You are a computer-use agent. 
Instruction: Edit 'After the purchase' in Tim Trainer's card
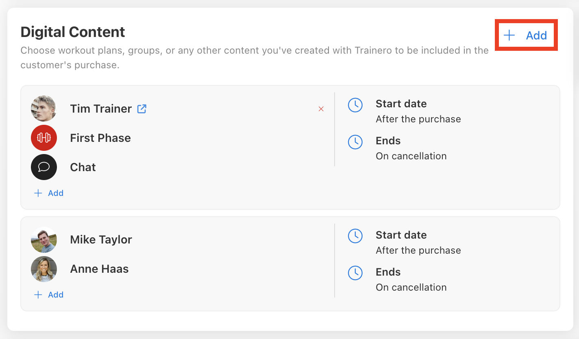point(418,119)
